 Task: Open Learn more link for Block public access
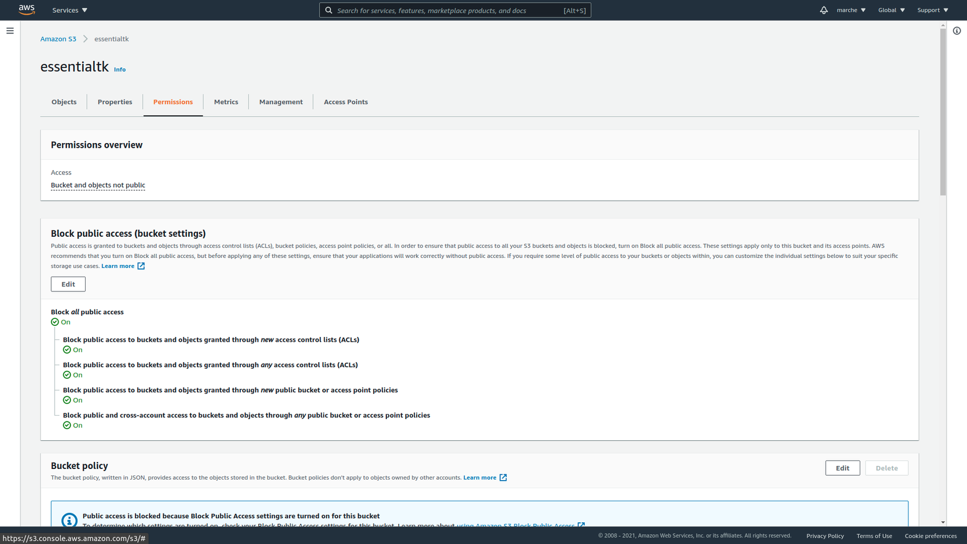pyautogui.click(x=118, y=266)
